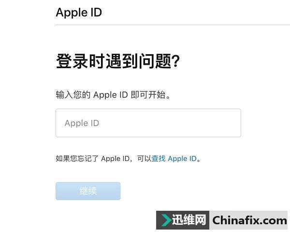The width and height of the screenshot is (290, 232).
Task: Click the green arrow icon in watermark
Action: (166, 220)
